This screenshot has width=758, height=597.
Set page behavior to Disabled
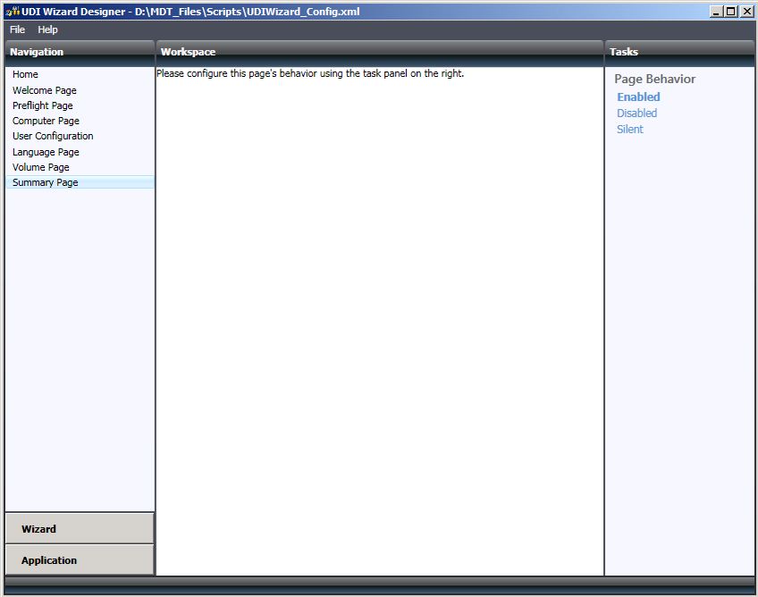(636, 114)
